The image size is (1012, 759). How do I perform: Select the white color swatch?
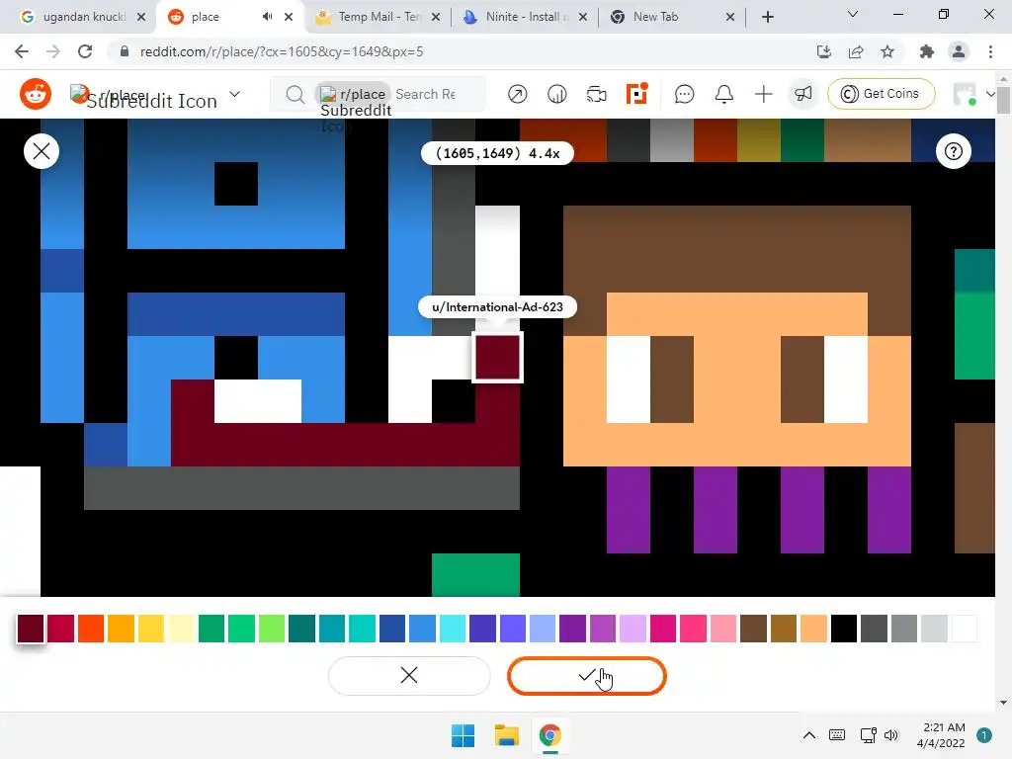965,629
